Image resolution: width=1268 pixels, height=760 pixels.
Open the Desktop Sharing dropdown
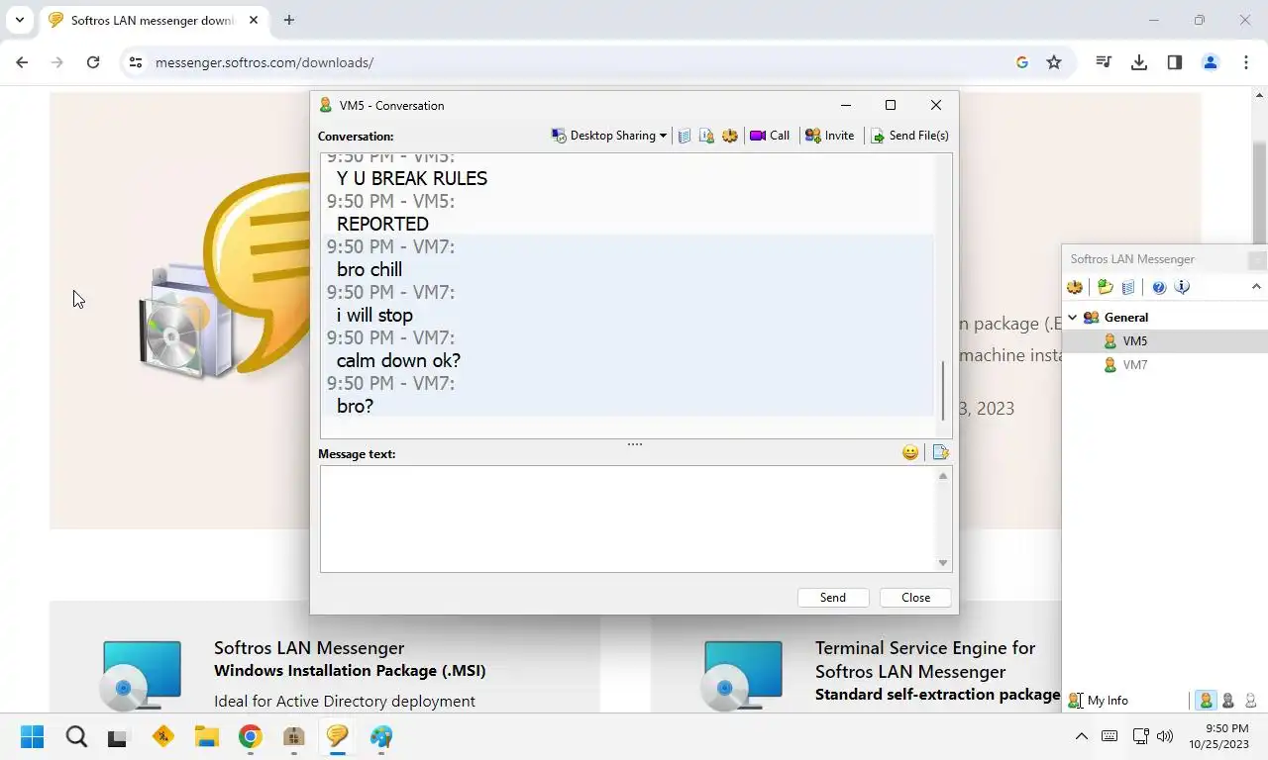pos(608,136)
